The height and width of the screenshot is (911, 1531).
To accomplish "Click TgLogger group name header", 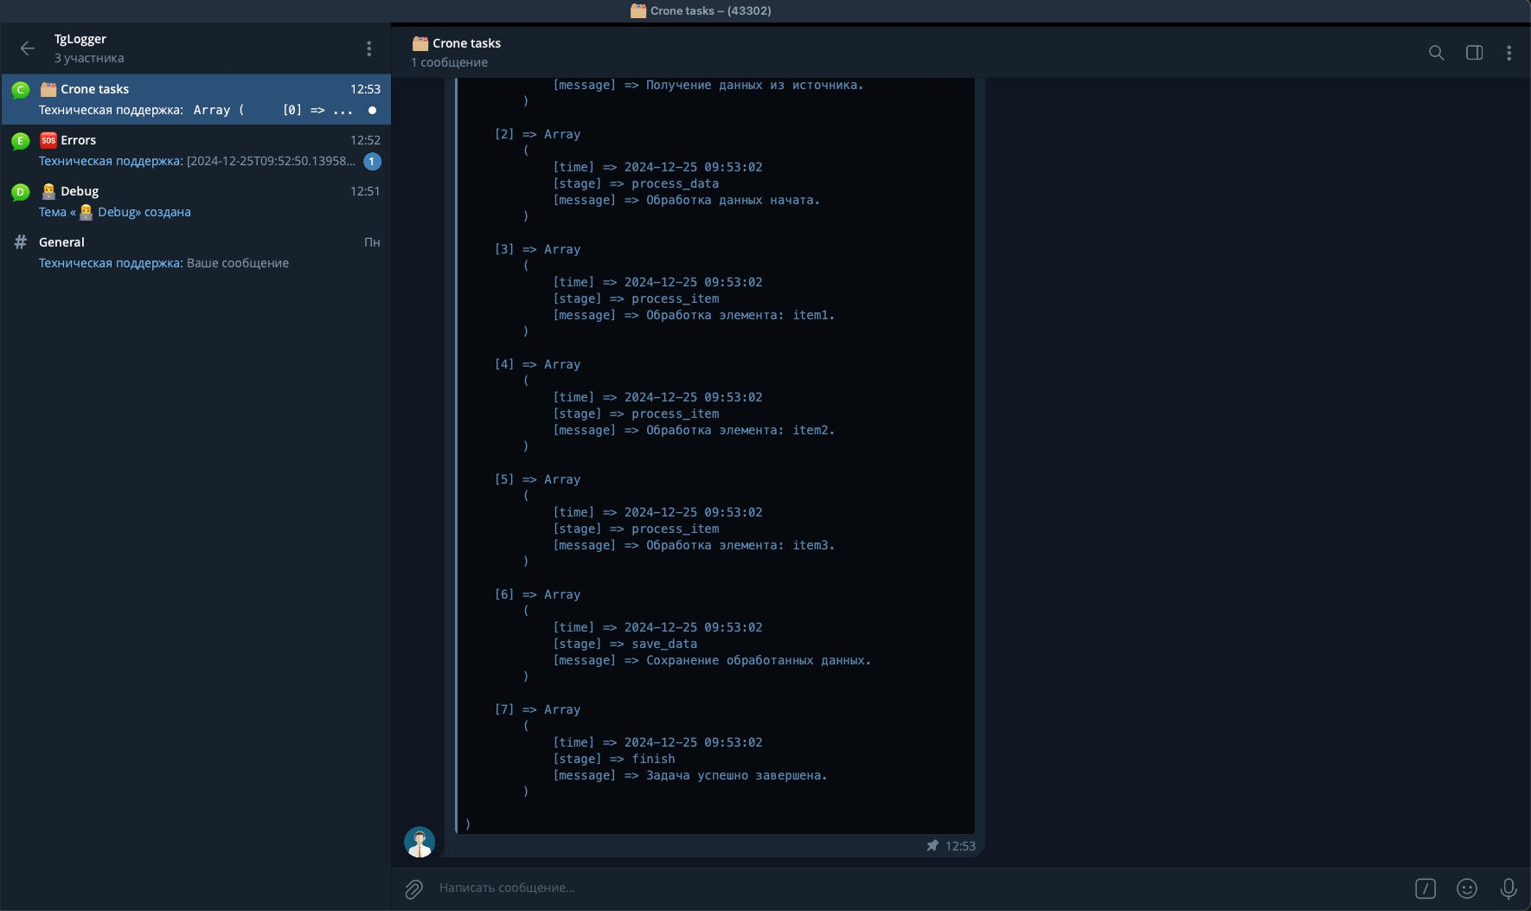I will pos(80,39).
